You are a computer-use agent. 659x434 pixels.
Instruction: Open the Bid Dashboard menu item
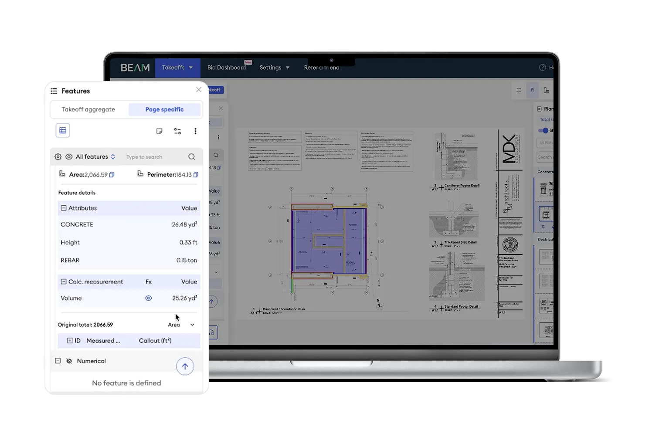click(226, 68)
